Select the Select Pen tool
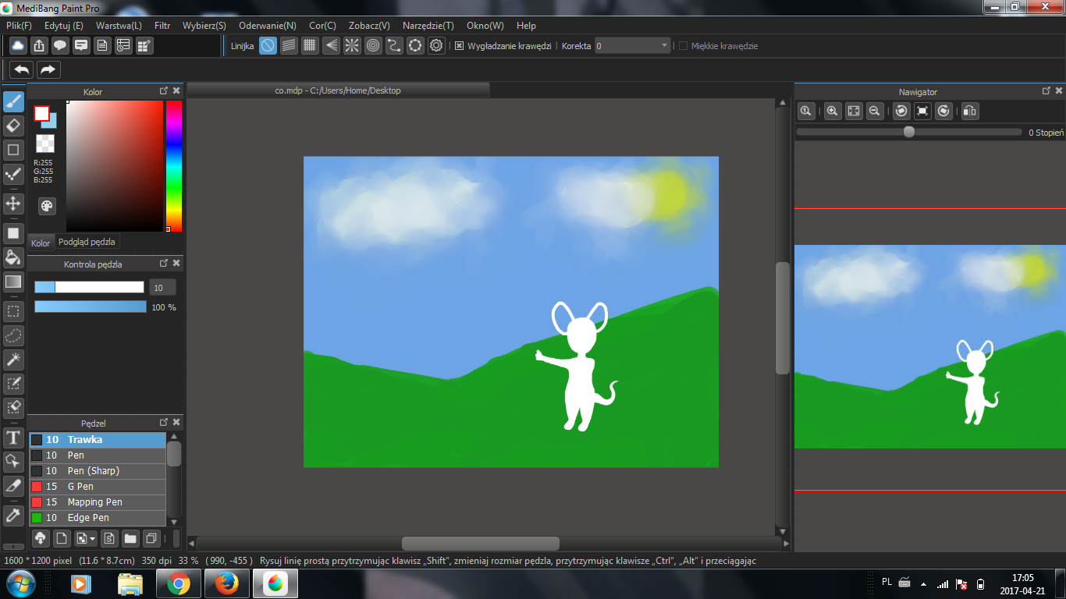This screenshot has height=599, width=1066. 13,383
